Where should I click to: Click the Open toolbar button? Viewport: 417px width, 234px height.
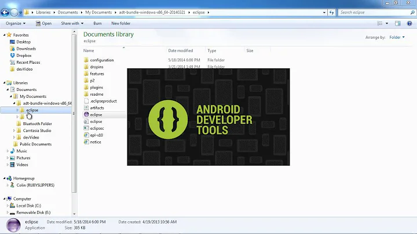point(43,23)
